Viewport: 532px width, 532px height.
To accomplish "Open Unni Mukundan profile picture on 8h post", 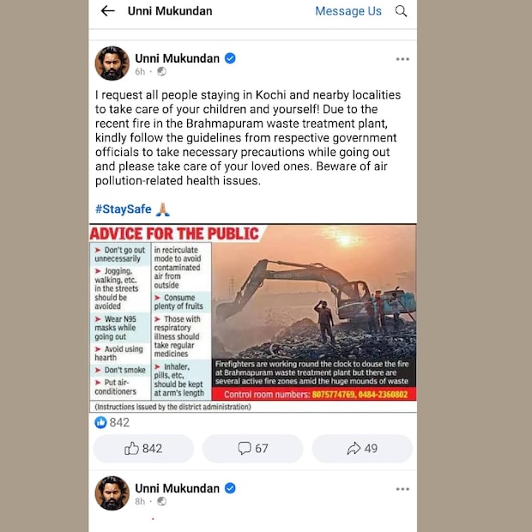I will click(112, 493).
